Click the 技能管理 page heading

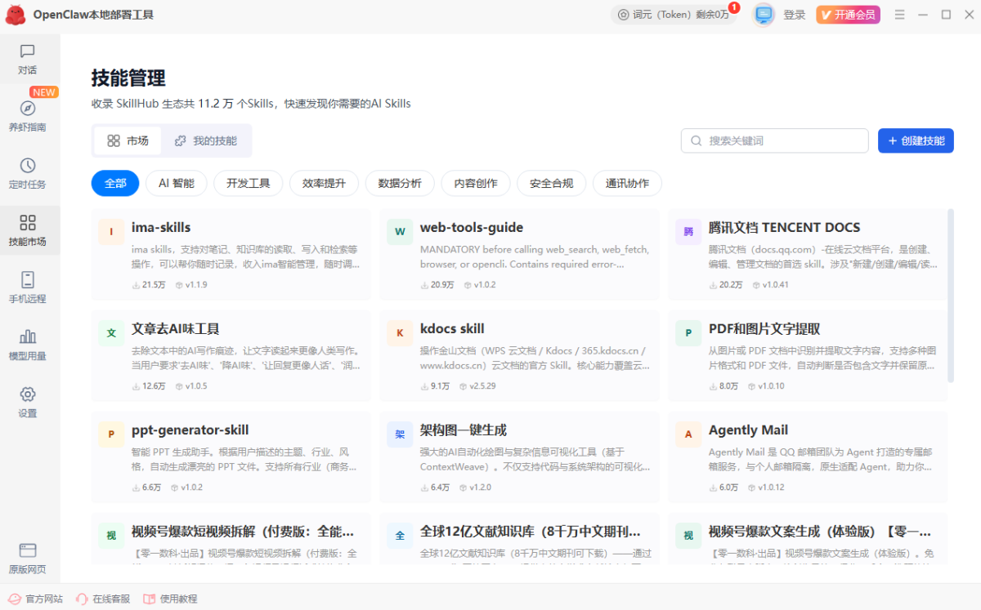[128, 78]
